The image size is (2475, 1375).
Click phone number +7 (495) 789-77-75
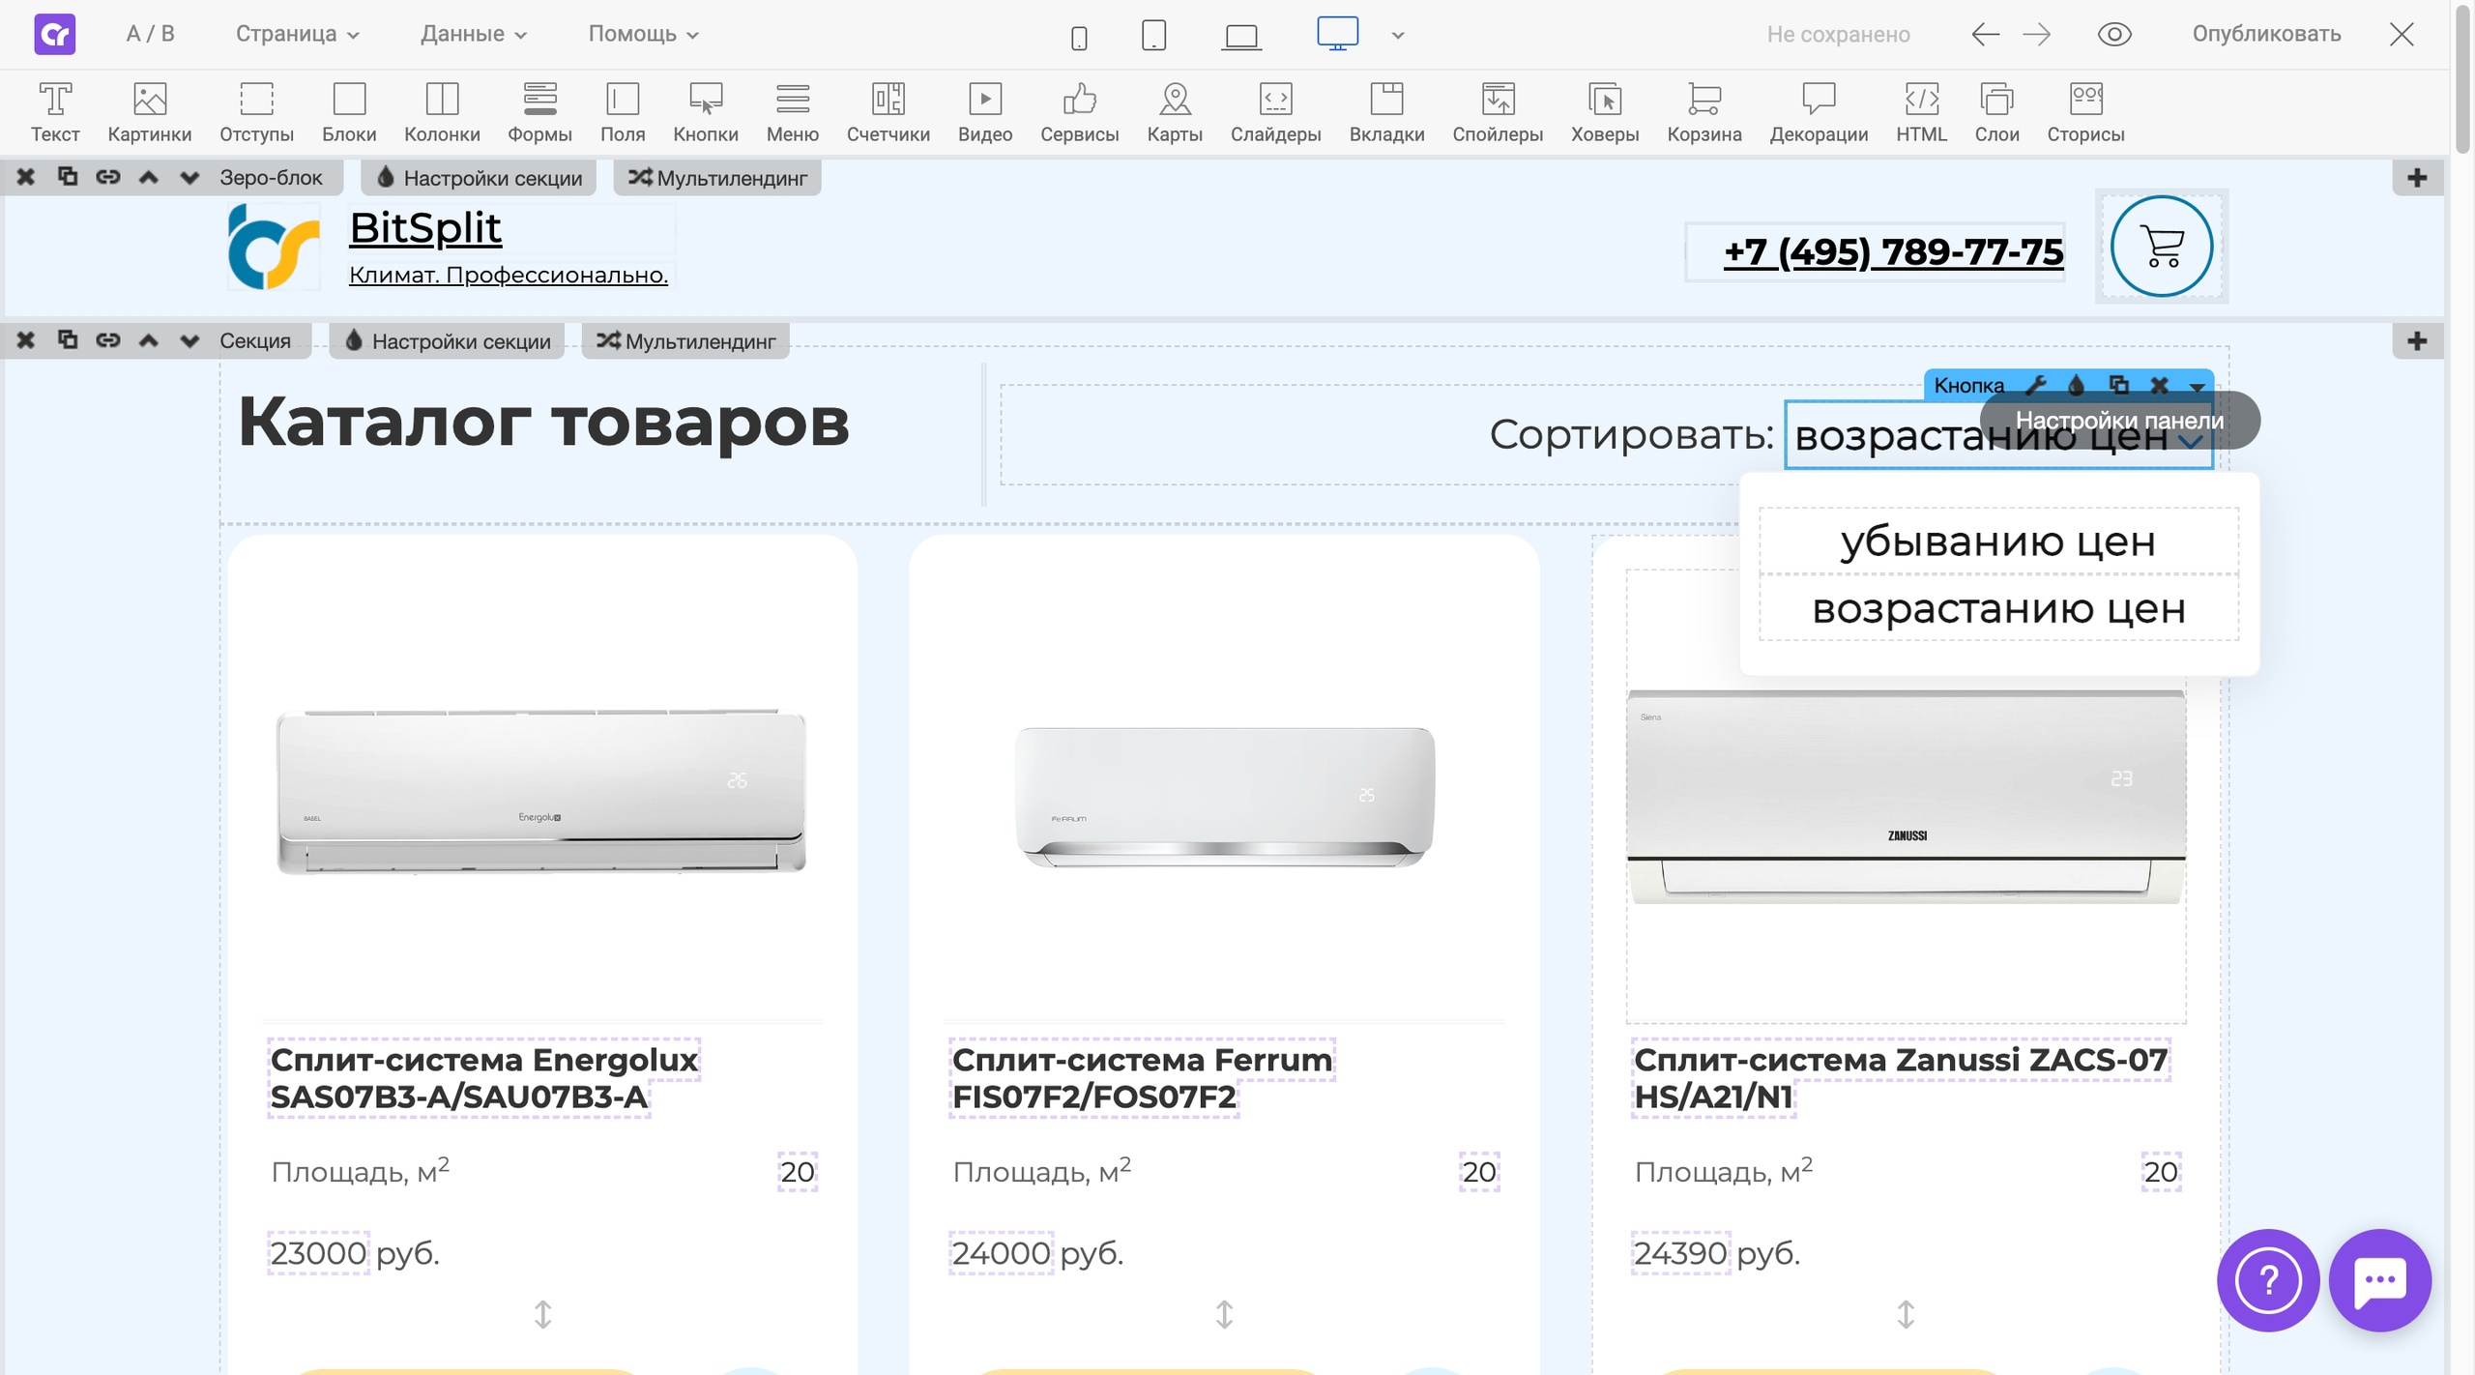coord(1893,252)
